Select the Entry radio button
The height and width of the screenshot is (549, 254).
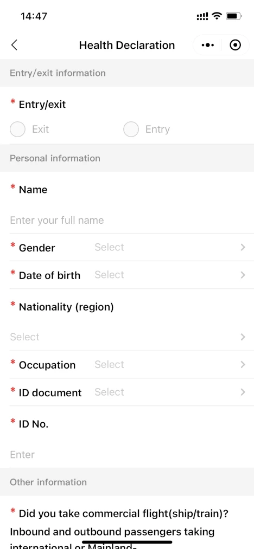(131, 129)
